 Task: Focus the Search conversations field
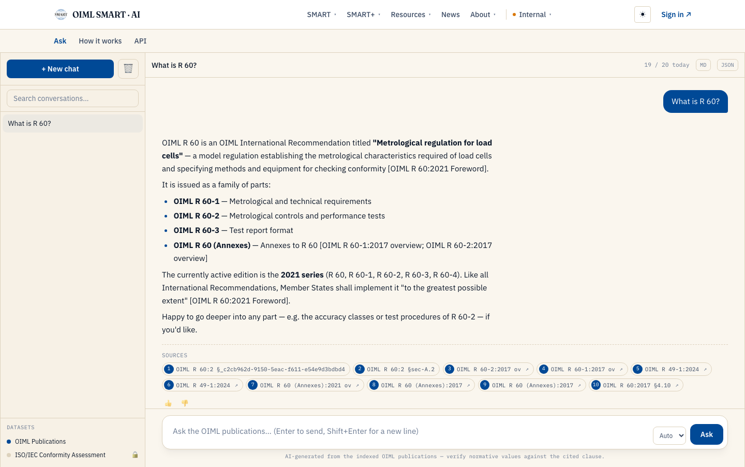click(x=72, y=98)
